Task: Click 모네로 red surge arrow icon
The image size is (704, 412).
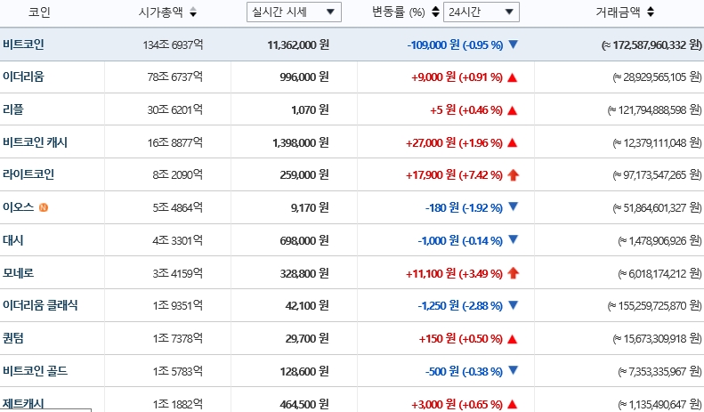Action: coord(514,273)
